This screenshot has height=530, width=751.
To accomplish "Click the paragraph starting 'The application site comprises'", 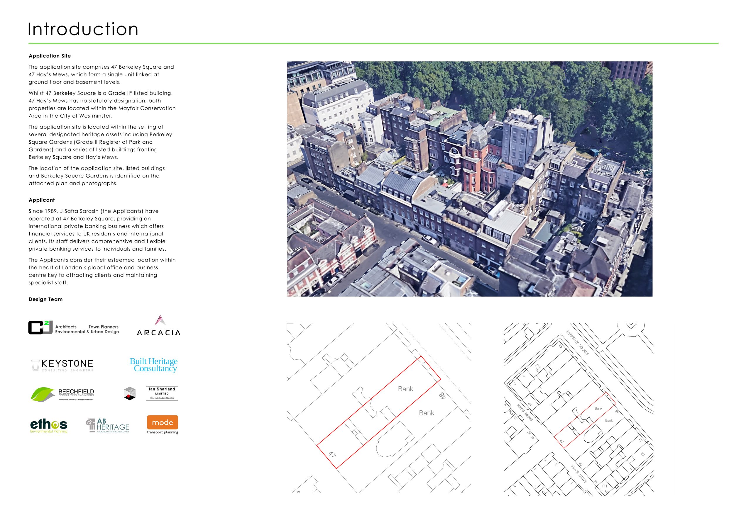I will pos(102,74).
